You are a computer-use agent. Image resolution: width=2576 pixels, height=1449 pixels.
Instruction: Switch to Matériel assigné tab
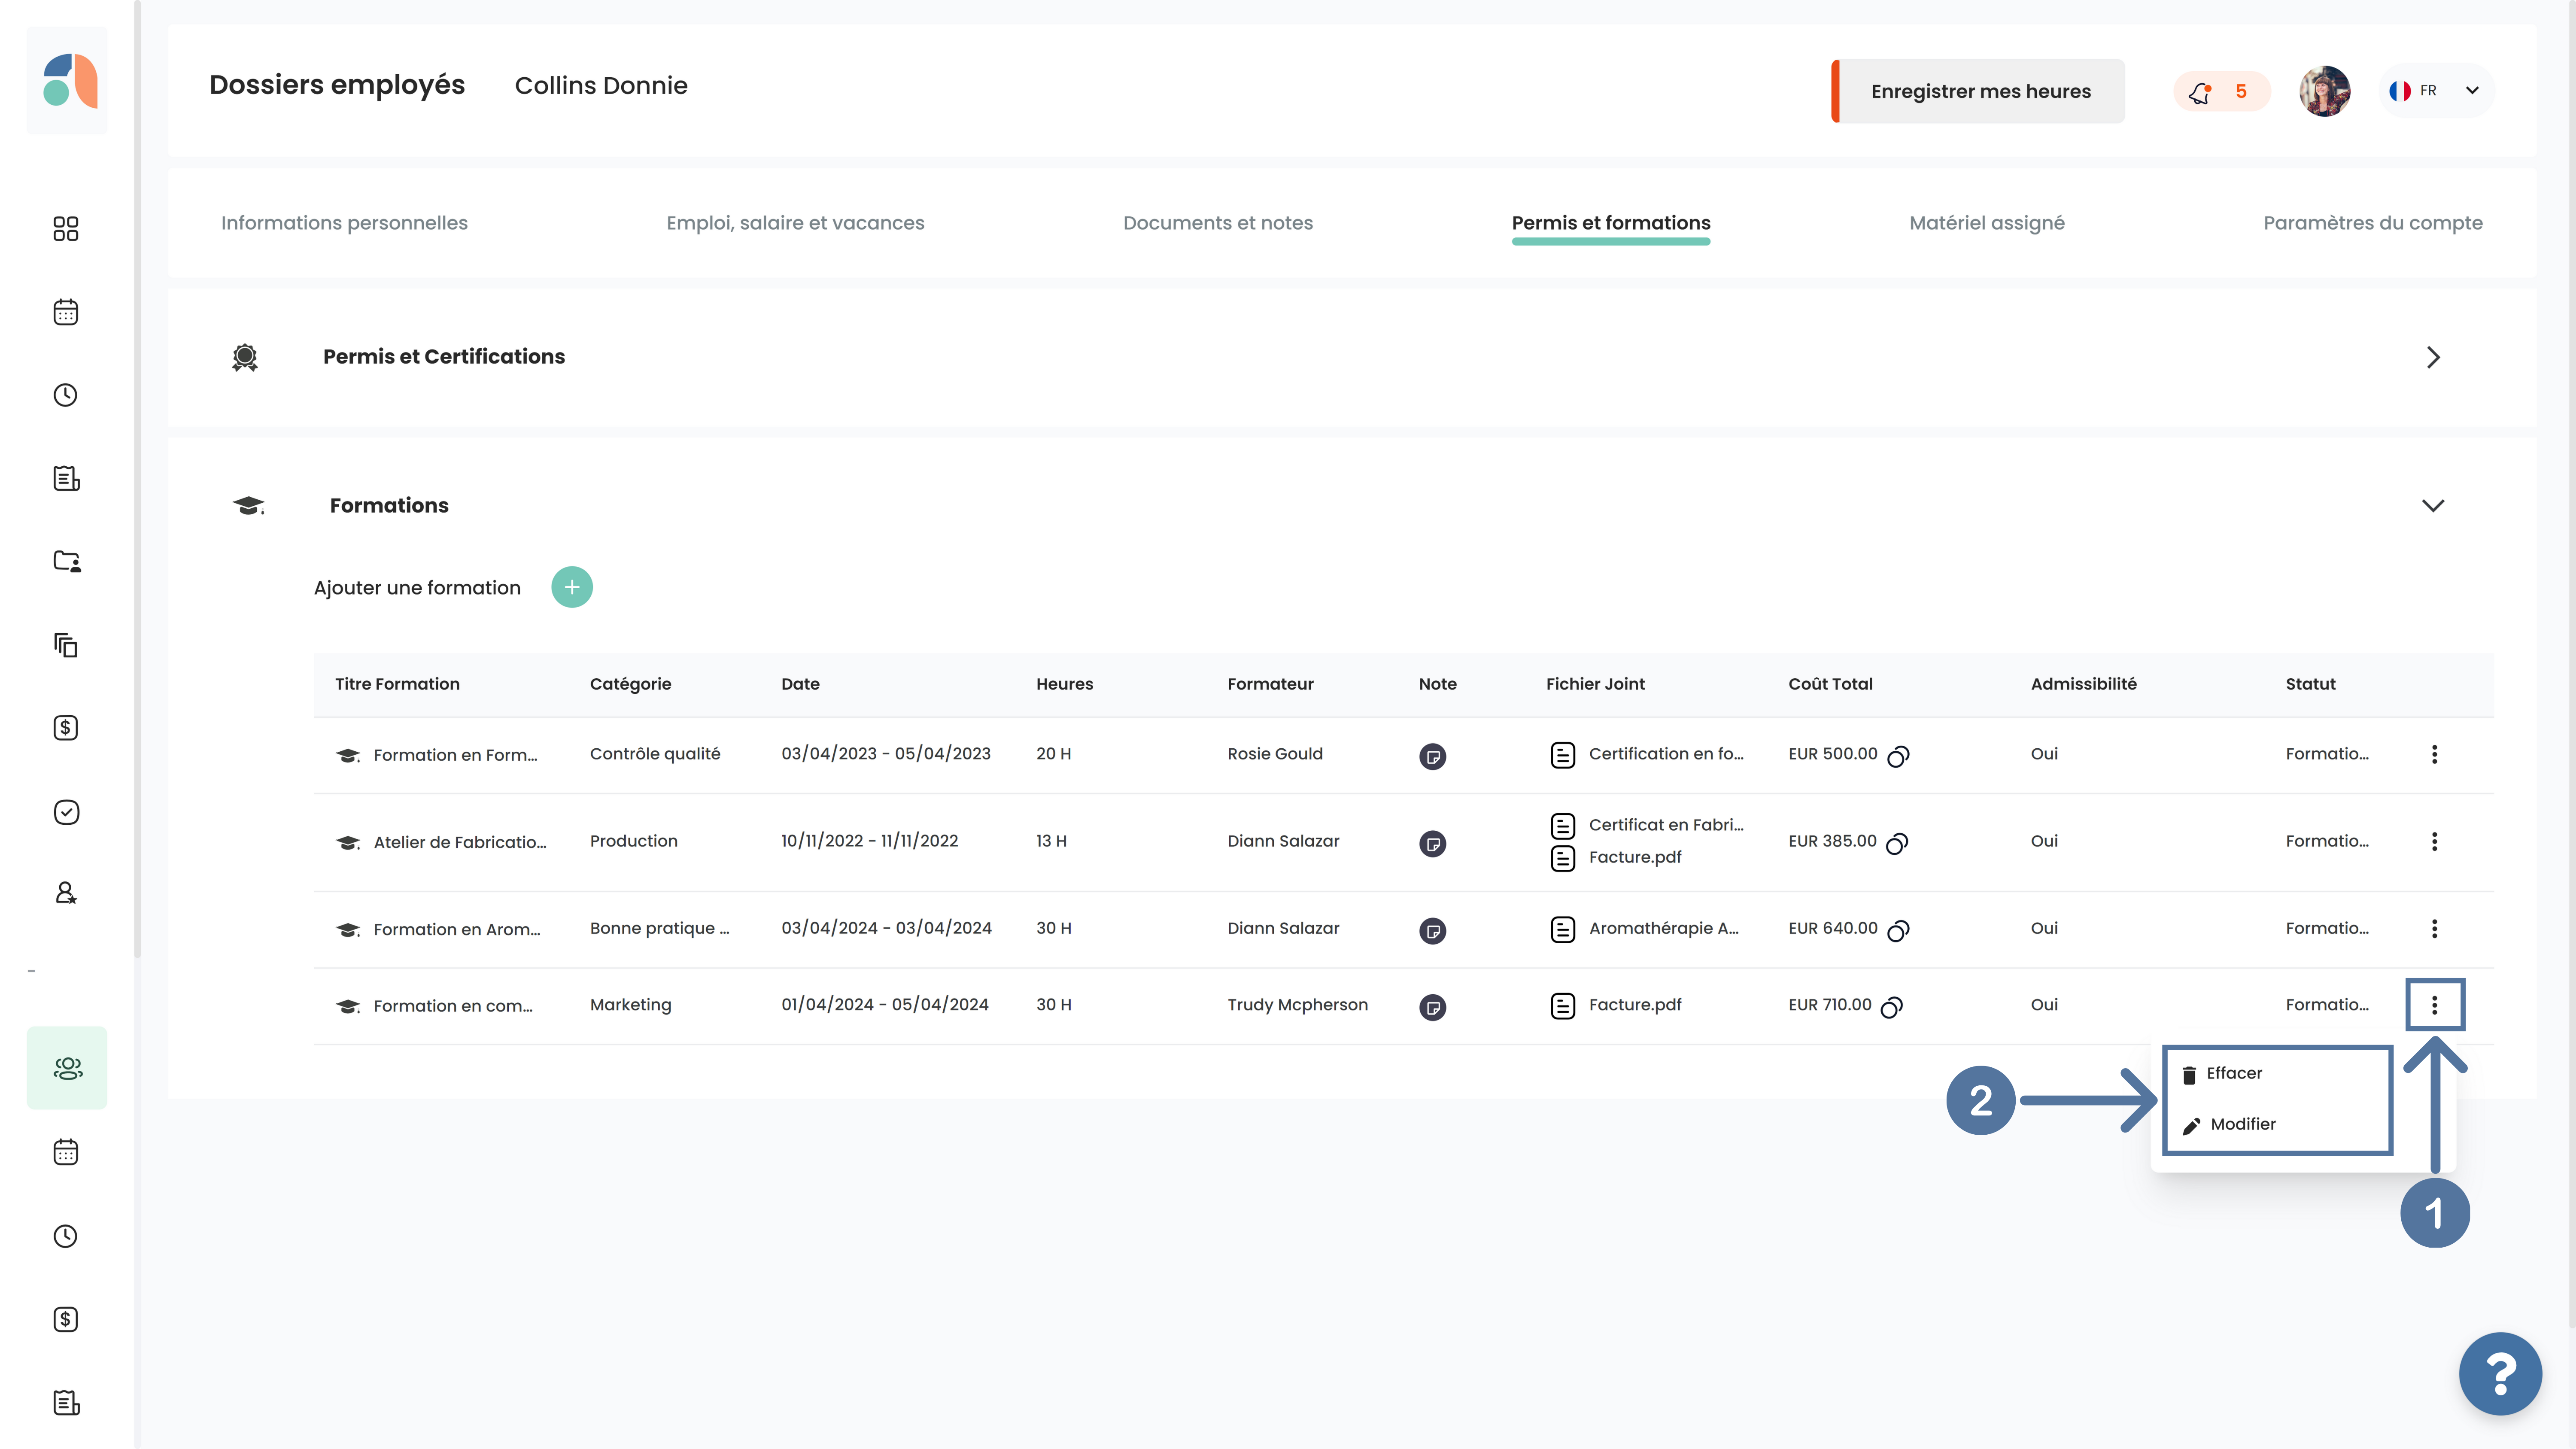point(1986,223)
